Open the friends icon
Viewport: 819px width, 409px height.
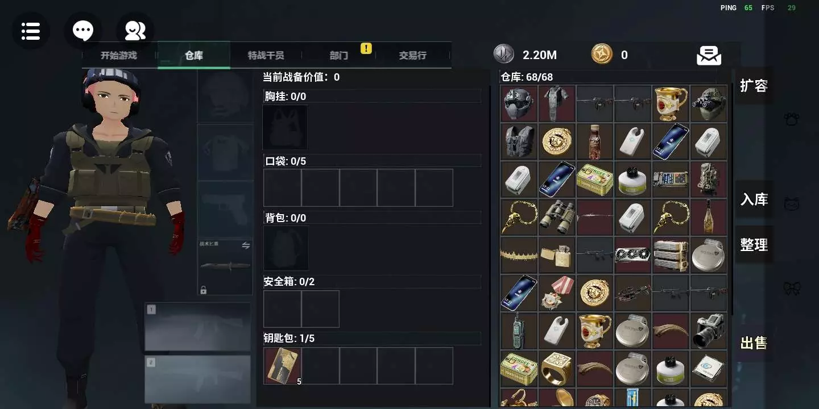pyautogui.click(x=135, y=31)
